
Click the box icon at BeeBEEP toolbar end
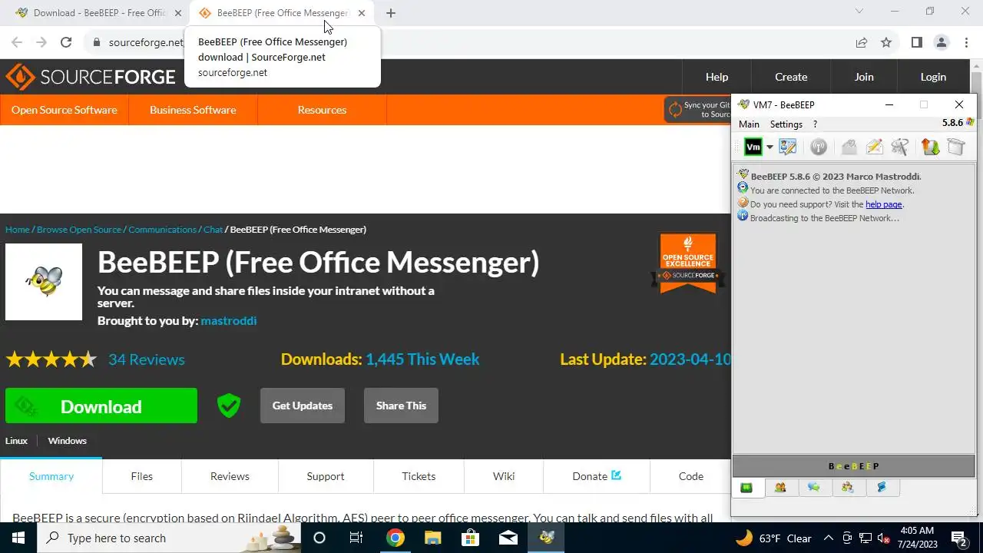click(955, 147)
